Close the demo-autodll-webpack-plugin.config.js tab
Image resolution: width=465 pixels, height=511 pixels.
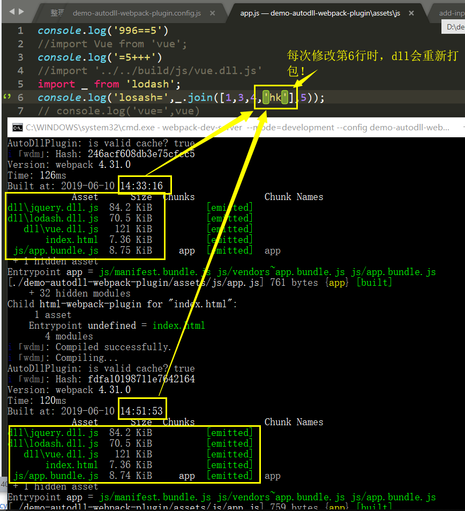(x=212, y=13)
